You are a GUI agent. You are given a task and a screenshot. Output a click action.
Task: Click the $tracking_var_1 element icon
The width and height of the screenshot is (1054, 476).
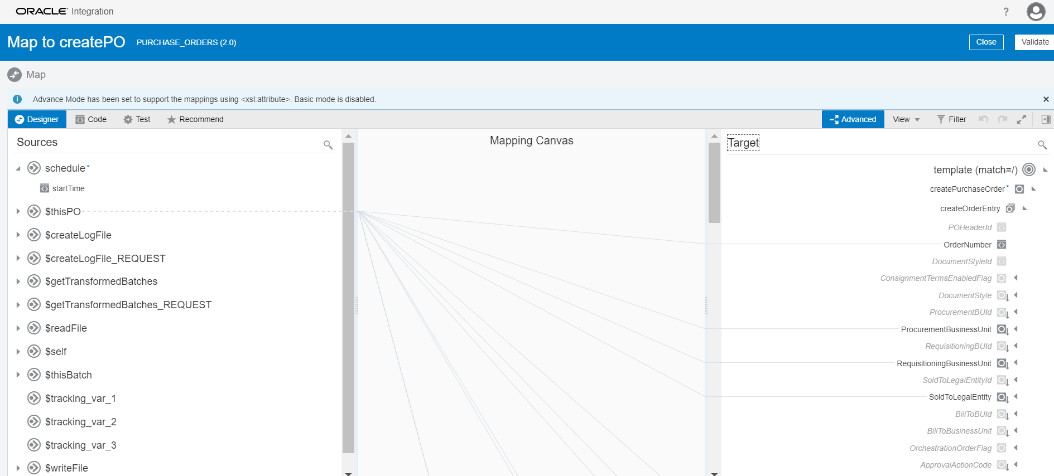(34, 398)
